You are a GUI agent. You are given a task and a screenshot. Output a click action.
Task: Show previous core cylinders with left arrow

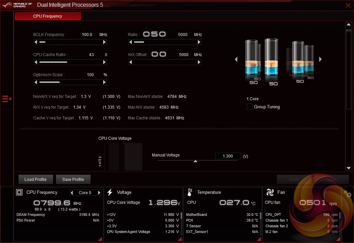point(236,59)
